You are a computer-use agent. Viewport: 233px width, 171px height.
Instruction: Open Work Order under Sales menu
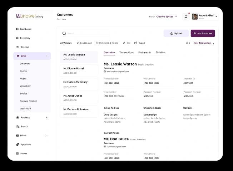coord(25,86)
